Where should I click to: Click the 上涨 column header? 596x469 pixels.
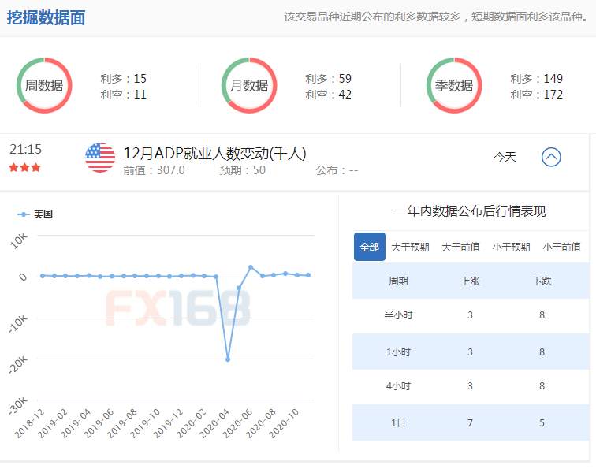point(470,281)
